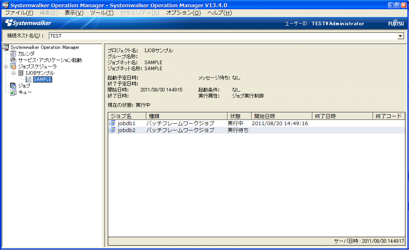Click jobdb1's 実行中 status cell

(x=235, y=123)
